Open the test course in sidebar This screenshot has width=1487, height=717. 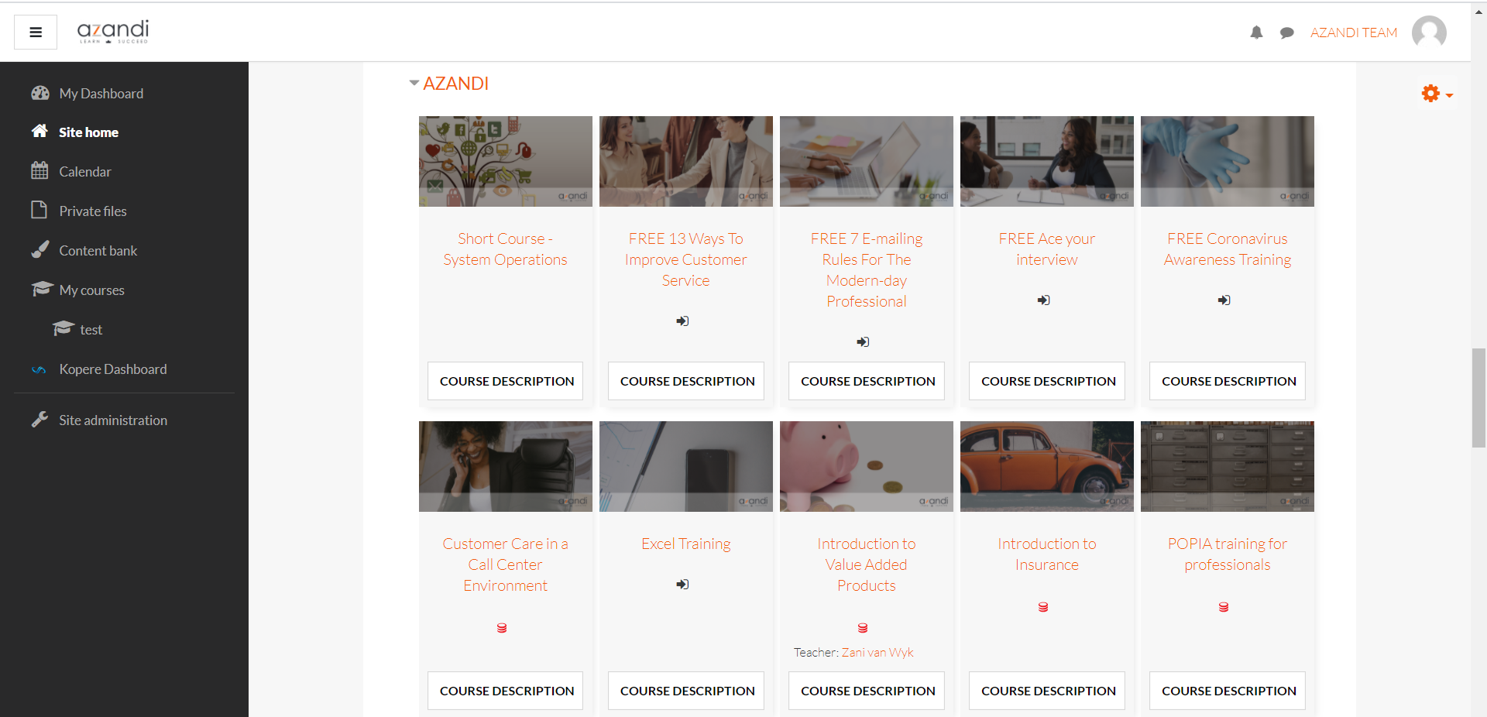point(91,330)
